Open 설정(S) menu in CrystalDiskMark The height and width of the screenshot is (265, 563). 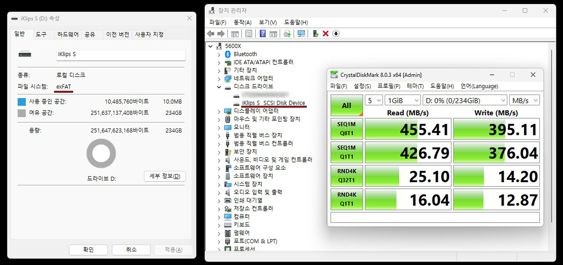click(362, 86)
